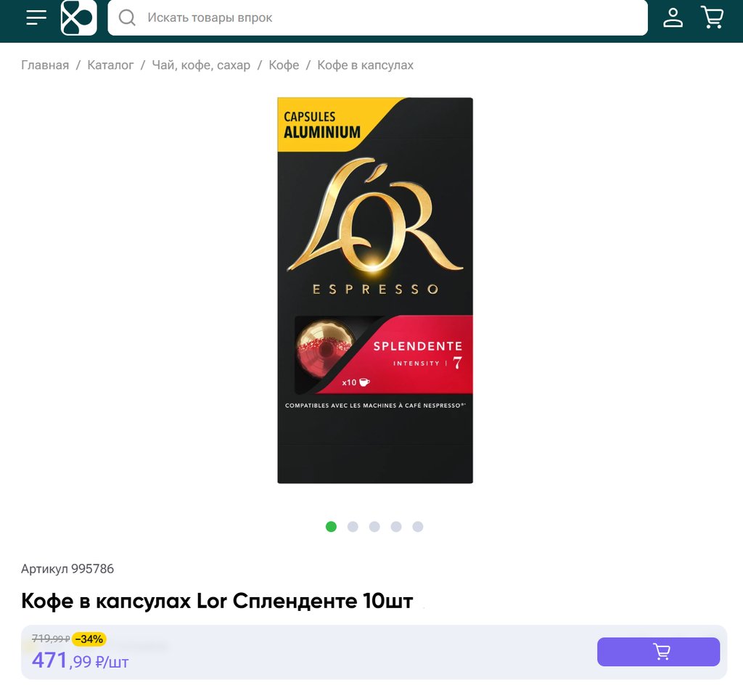Open 'Кофе в капсулах' breadcrumb
The width and height of the screenshot is (743, 685).
point(366,65)
